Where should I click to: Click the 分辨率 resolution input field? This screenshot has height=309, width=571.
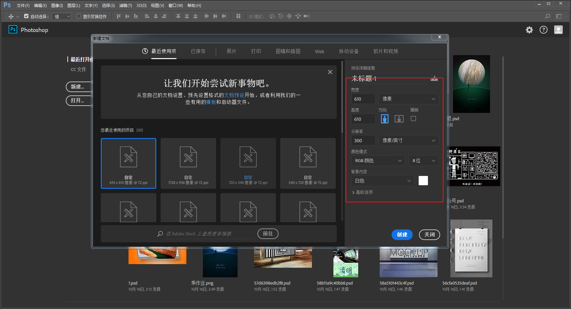pyautogui.click(x=363, y=141)
